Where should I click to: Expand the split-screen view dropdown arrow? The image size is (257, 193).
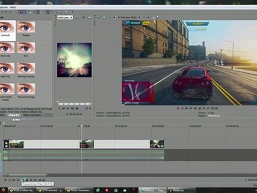(119, 17)
